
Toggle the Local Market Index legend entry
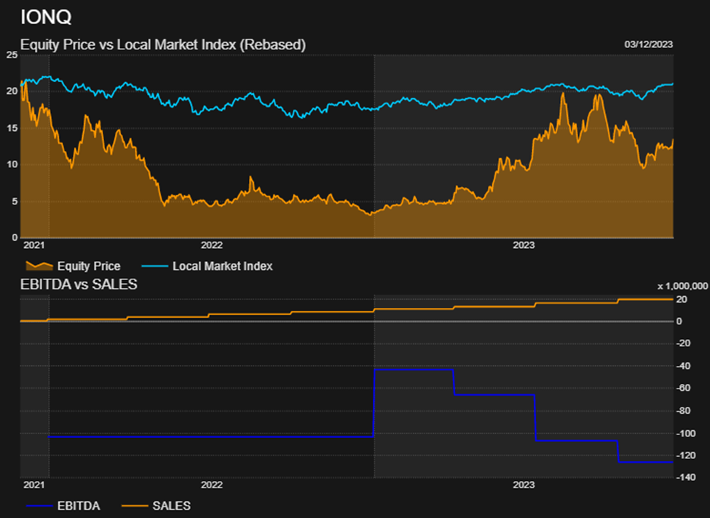[x=208, y=266]
